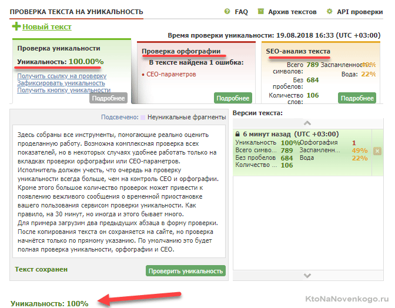Viewport: 395px width, 308px height.
Task: Switch to SEO-анализ текста tab
Action: pyautogui.click(x=298, y=51)
